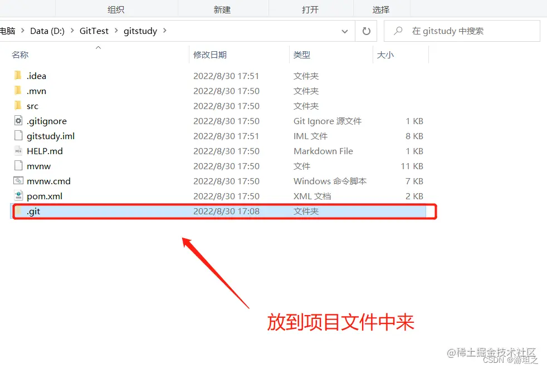Expand chevron after Data (D:) in breadcrumb
The width and height of the screenshot is (547, 369).
[x=72, y=31]
